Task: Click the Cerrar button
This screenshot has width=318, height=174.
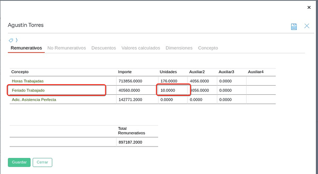Action: [x=42, y=162]
